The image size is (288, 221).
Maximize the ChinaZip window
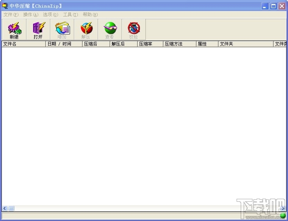[273, 6]
